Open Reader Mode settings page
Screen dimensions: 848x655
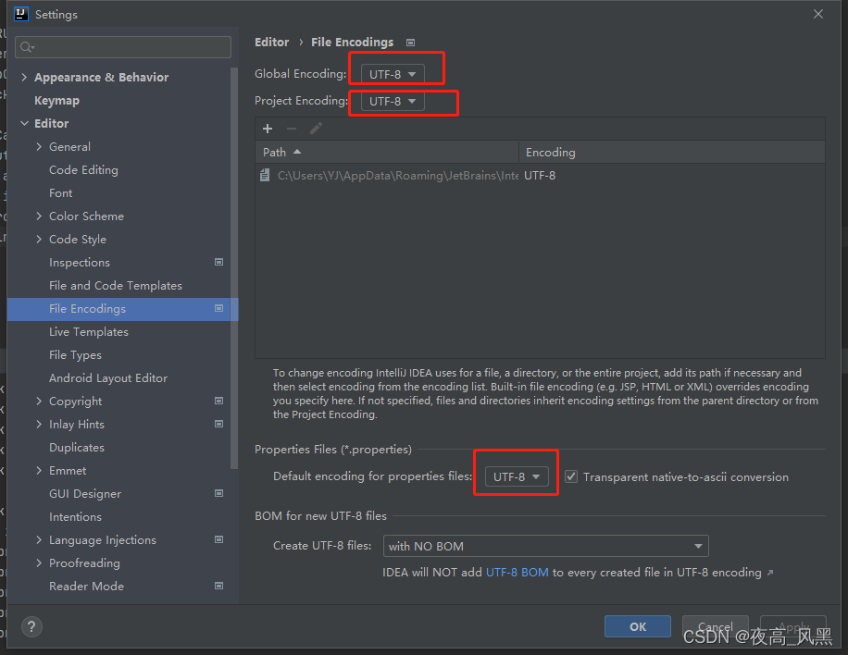tap(86, 586)
